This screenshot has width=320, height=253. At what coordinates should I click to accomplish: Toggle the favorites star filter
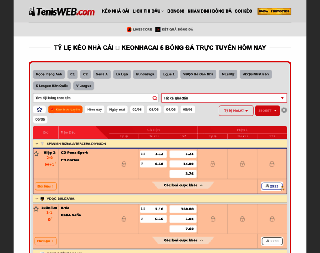[40, 110]
